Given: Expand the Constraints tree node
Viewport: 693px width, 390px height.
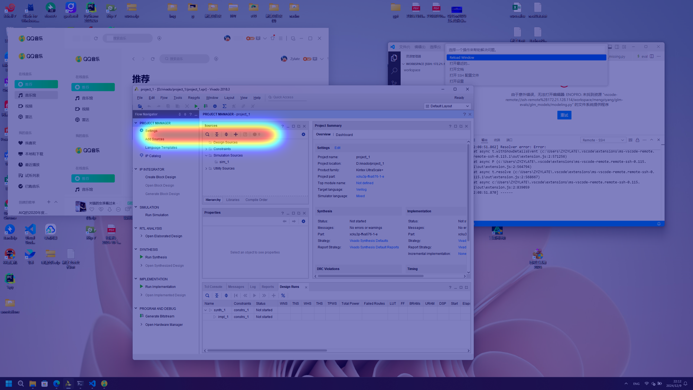Looking at the screenshot, I should point(206,149).
